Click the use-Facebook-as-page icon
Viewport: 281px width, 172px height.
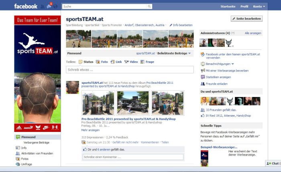[203, 54]
